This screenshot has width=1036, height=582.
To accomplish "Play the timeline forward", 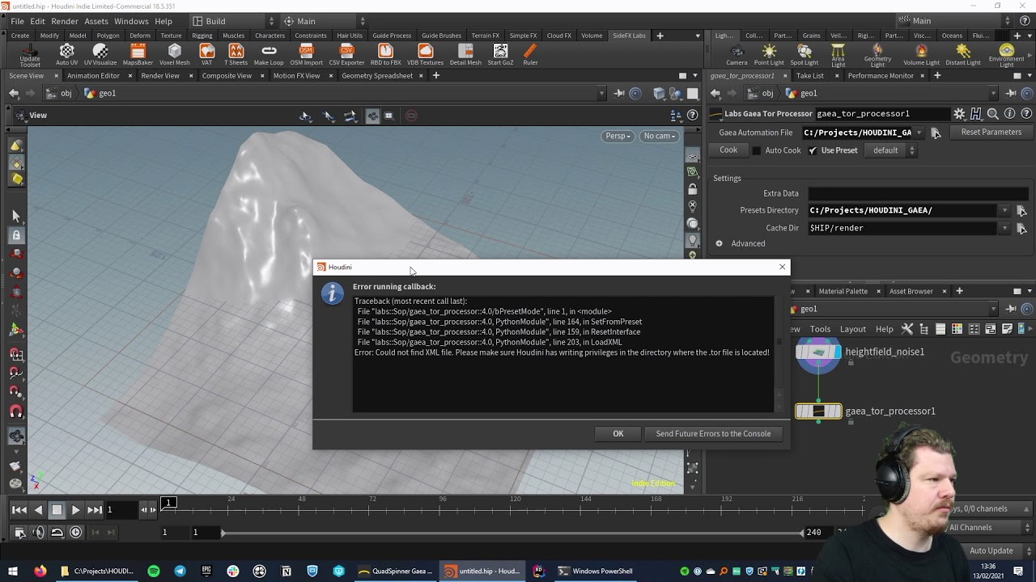I will click(x=75, y=510).
